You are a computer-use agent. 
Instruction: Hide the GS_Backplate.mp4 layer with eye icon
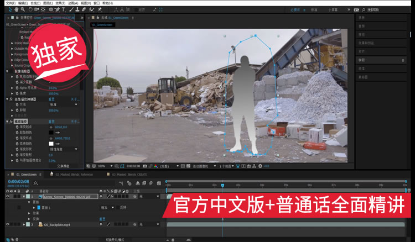(7, 224)
